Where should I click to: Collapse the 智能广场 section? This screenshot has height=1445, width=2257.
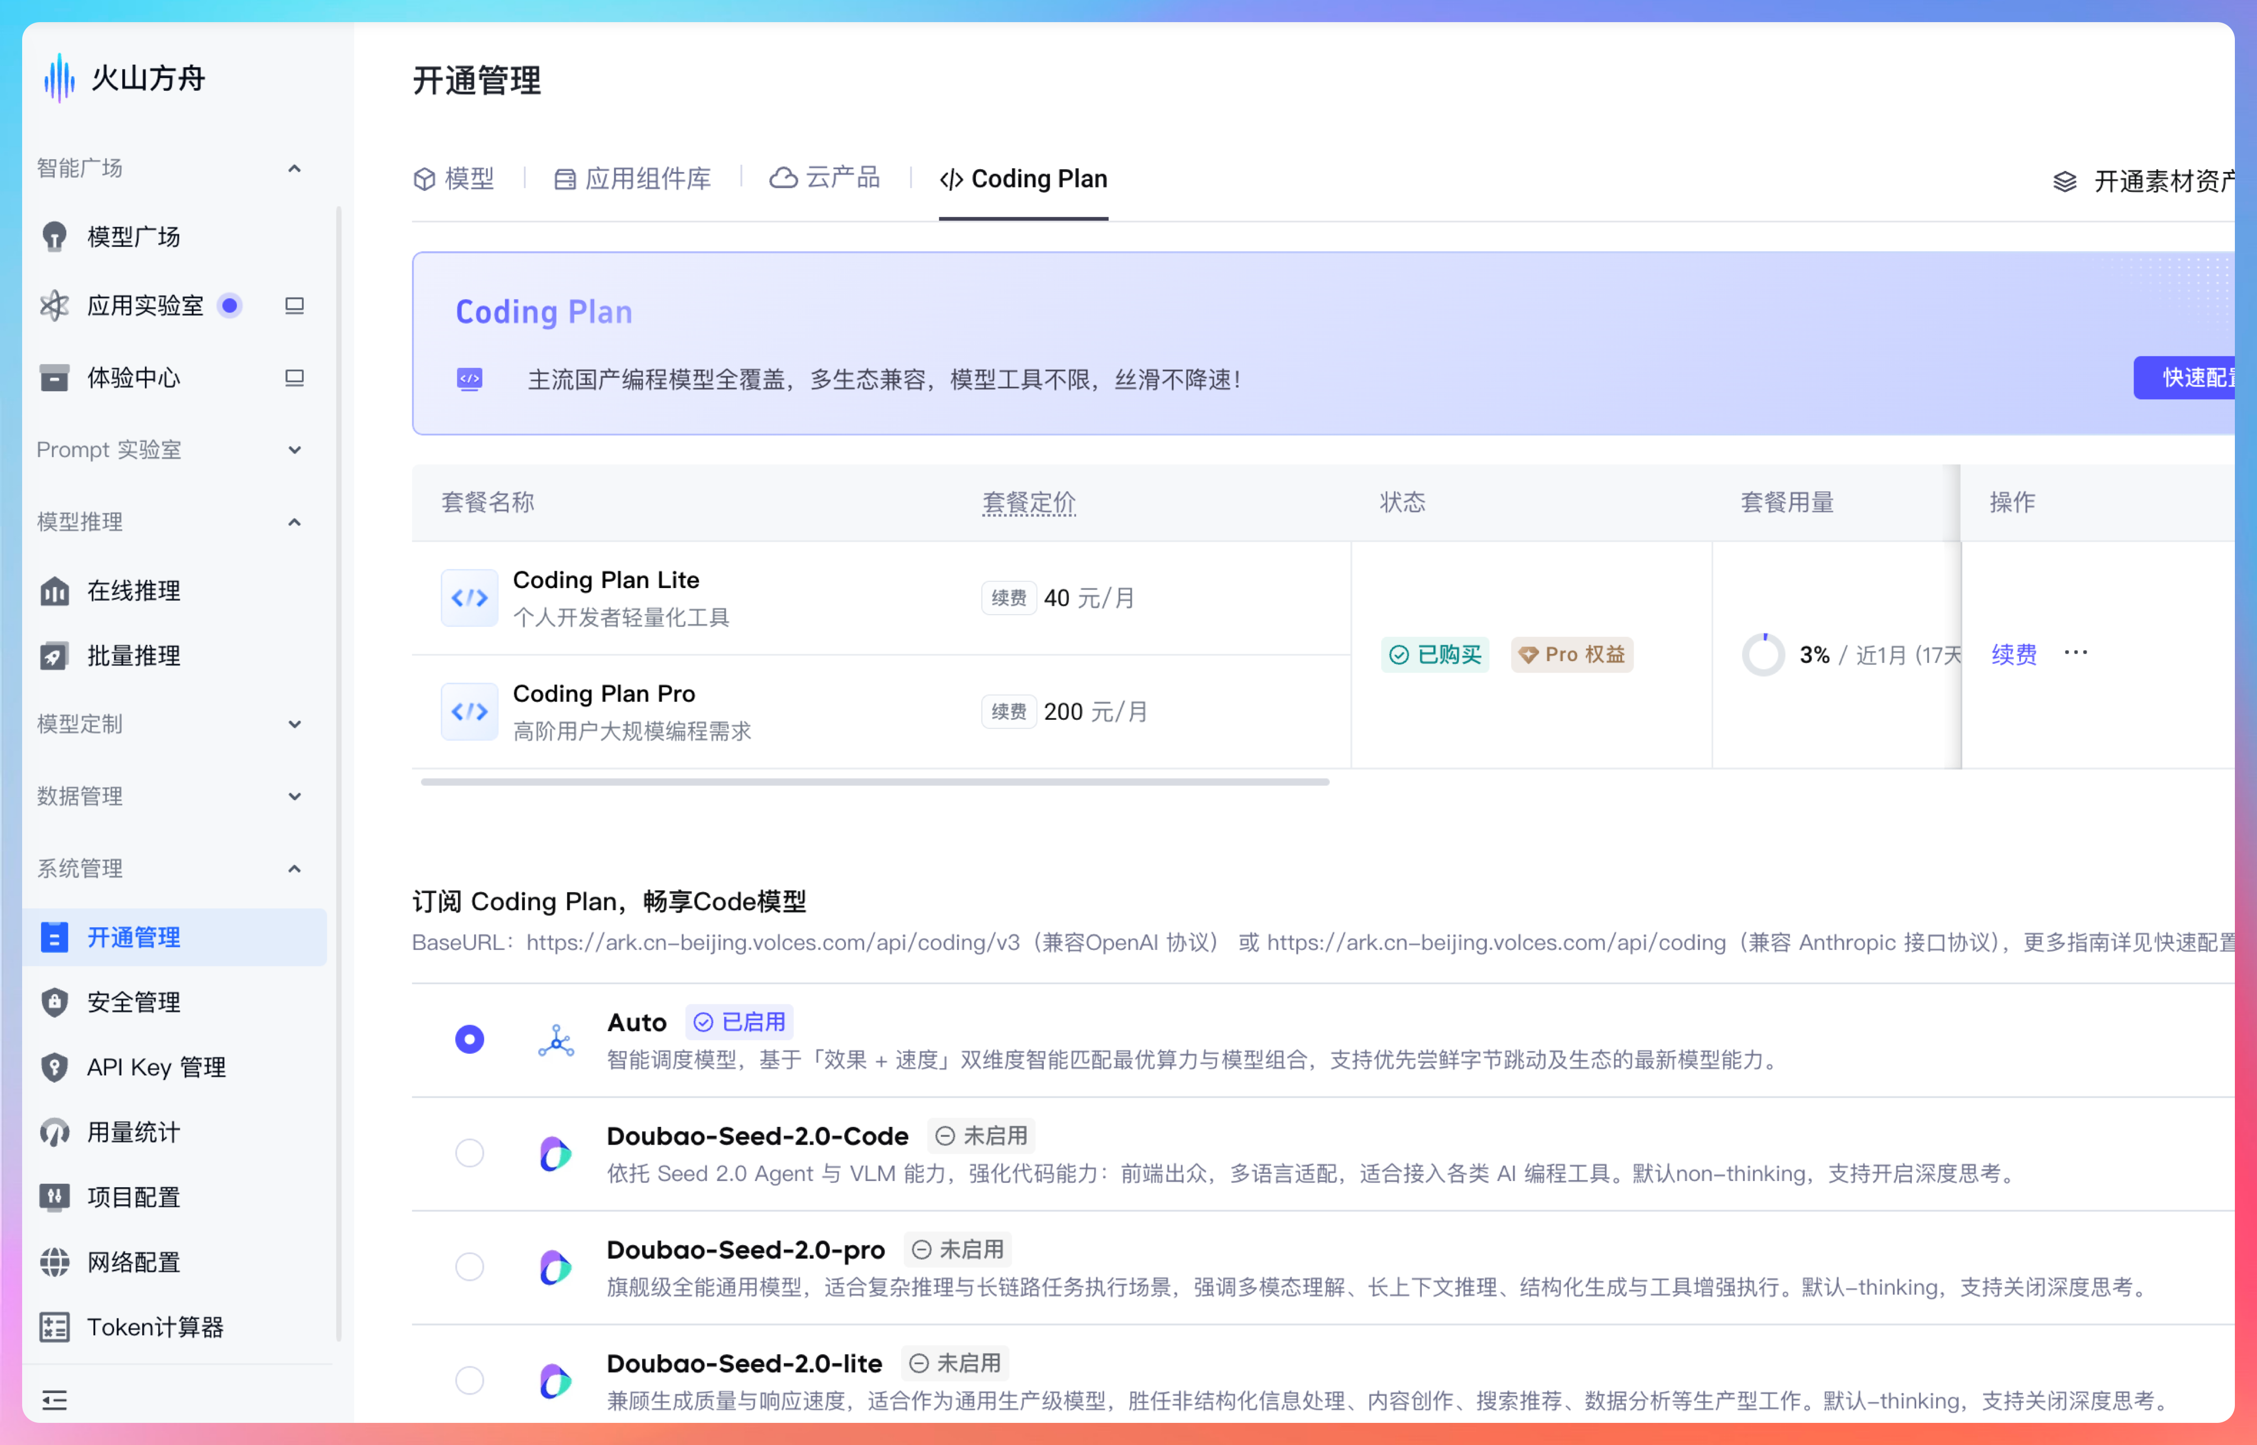point(294,169)
